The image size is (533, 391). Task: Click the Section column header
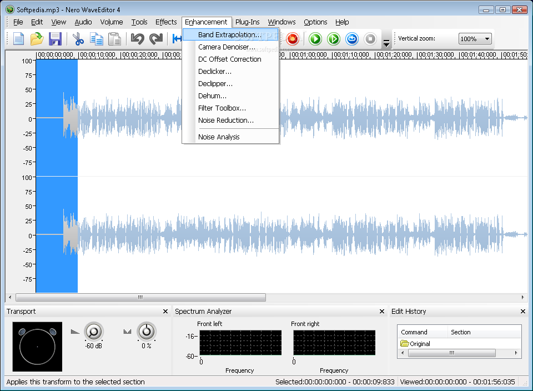coord(484,332)
